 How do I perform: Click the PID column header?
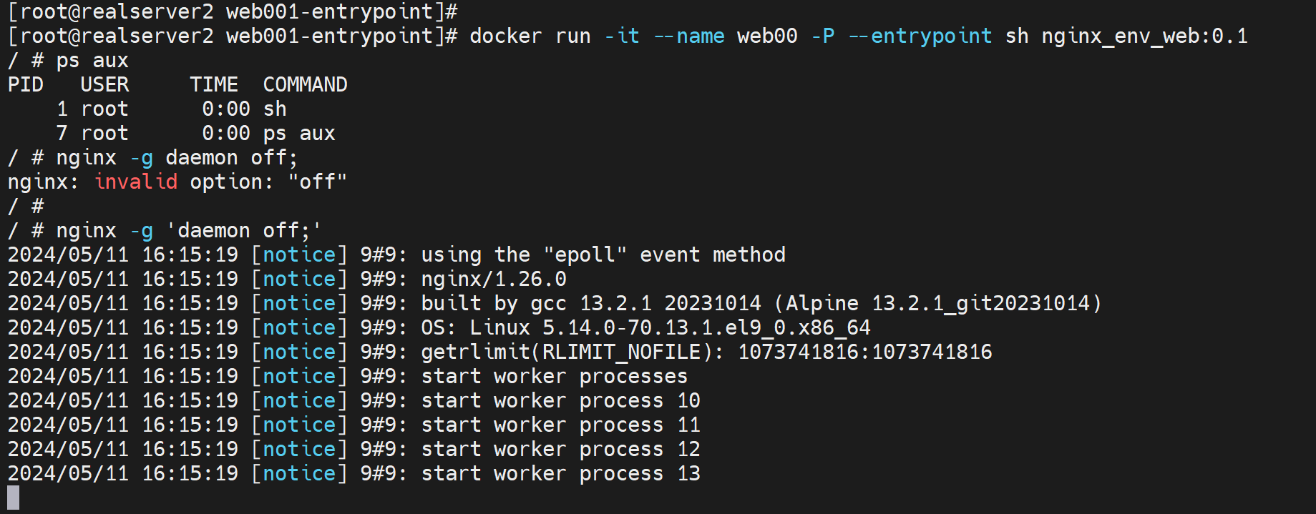(26, 85)
